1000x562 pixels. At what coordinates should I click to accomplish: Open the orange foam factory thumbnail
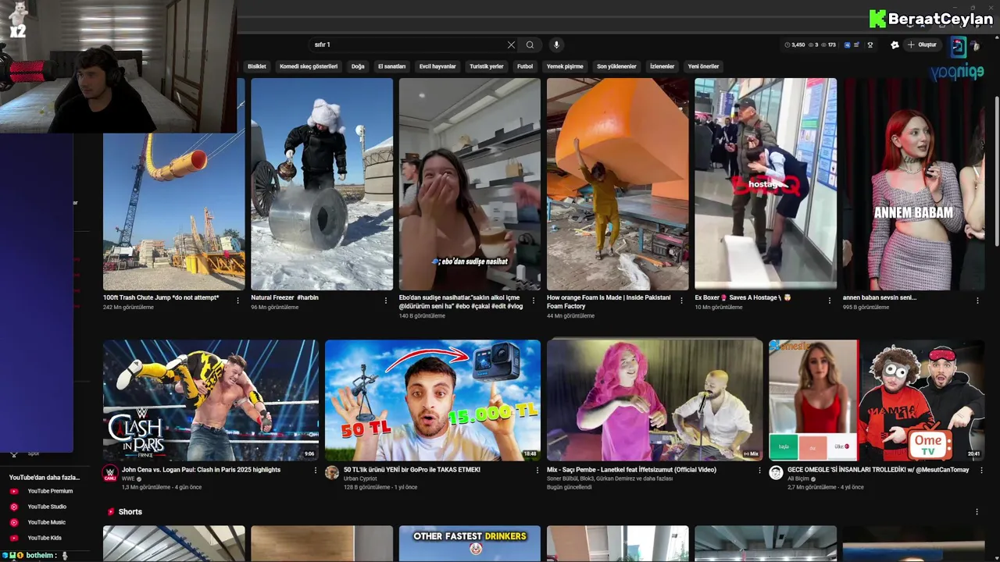(x=617, y=184)
